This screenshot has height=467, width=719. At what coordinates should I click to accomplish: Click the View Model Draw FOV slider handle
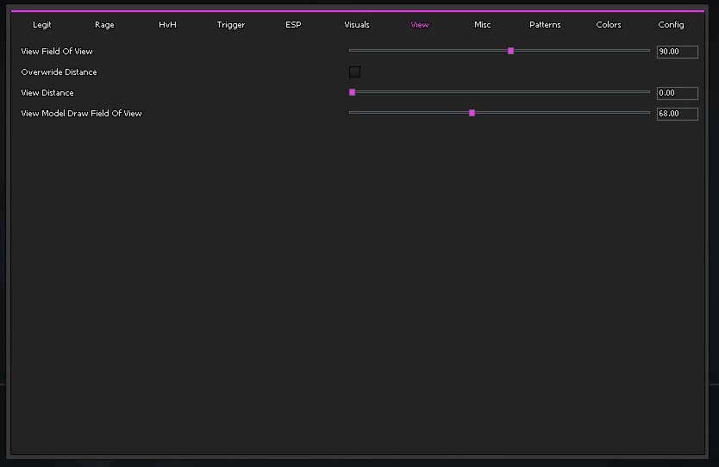[472, 113]
